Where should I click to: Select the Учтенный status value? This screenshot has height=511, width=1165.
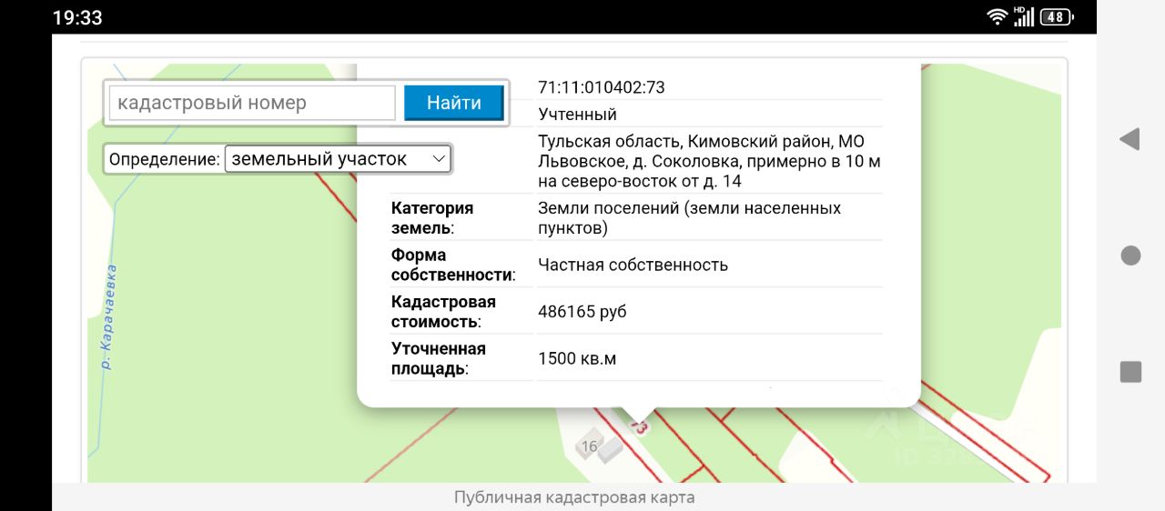tap(577, 114)
